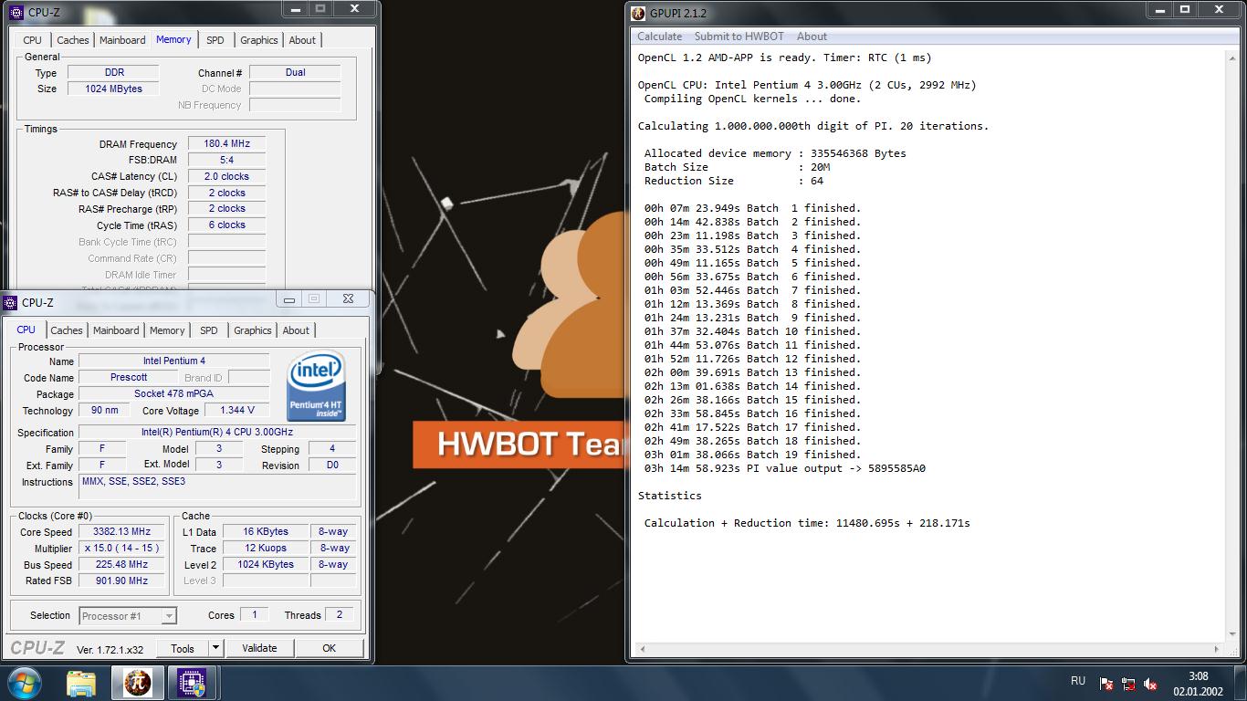
Task: Click the PI value output 5895585A0 line
Action: 785,468
